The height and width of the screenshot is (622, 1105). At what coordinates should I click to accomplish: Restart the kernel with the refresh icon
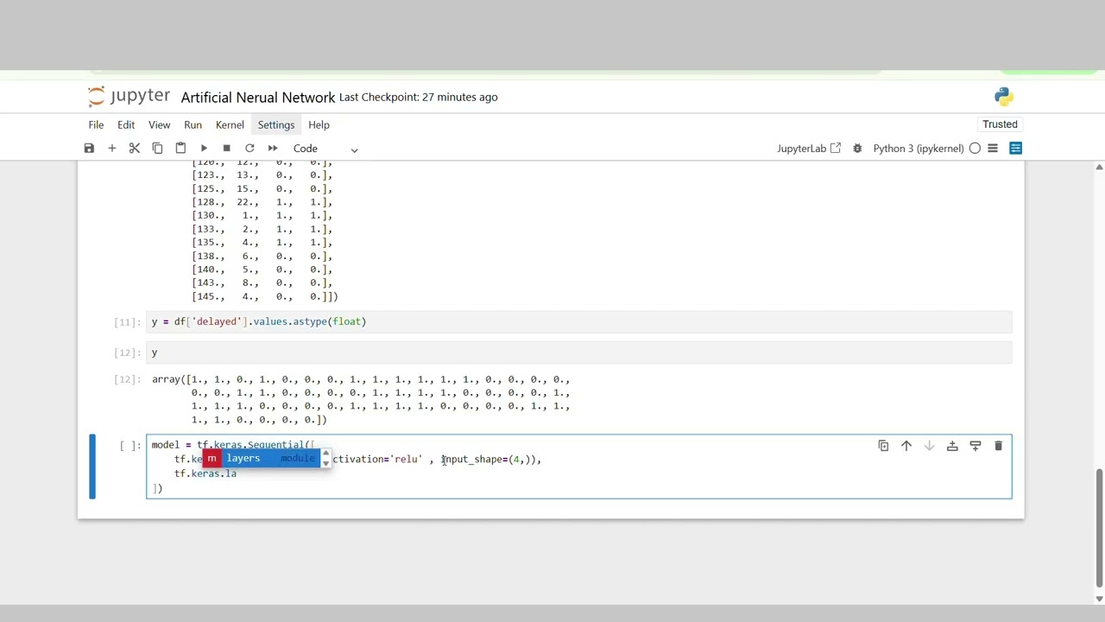click(x=249, y=149)
